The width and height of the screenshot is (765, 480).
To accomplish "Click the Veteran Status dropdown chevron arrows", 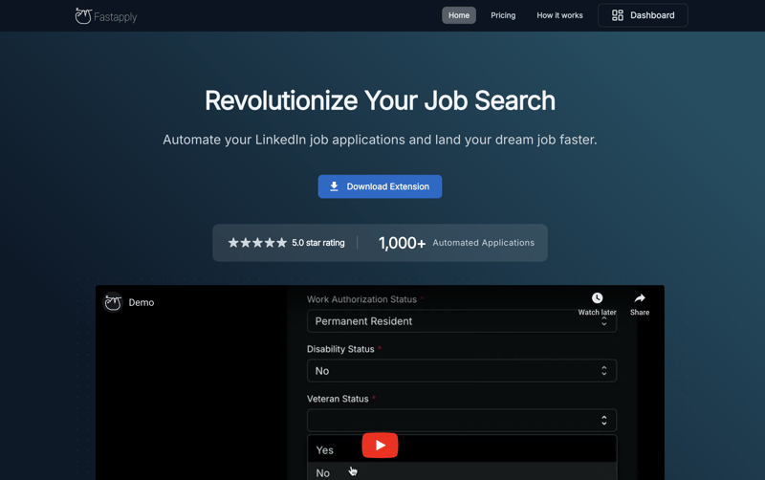I will tap(604, 421).
